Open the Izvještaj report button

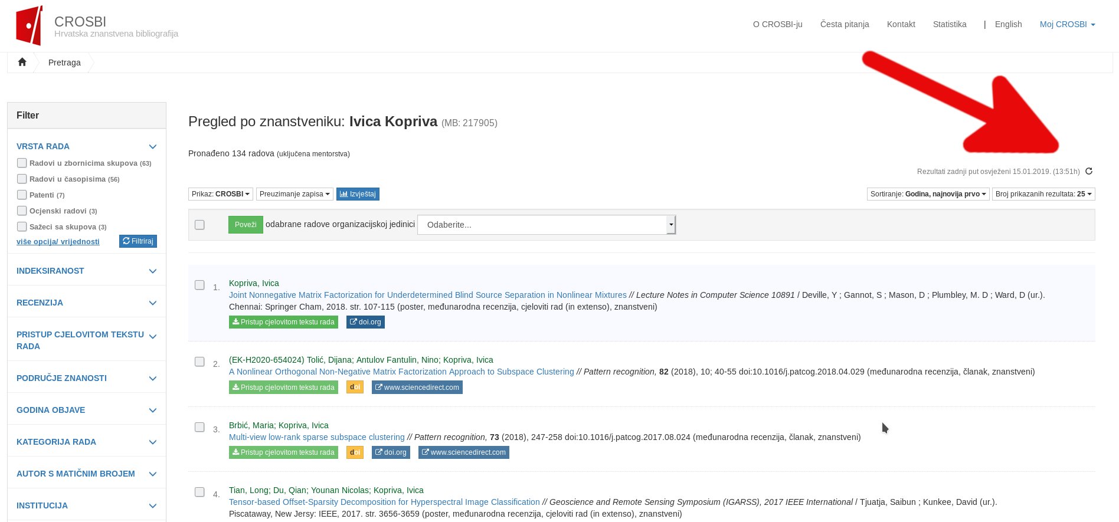click(x=358, y=194)
